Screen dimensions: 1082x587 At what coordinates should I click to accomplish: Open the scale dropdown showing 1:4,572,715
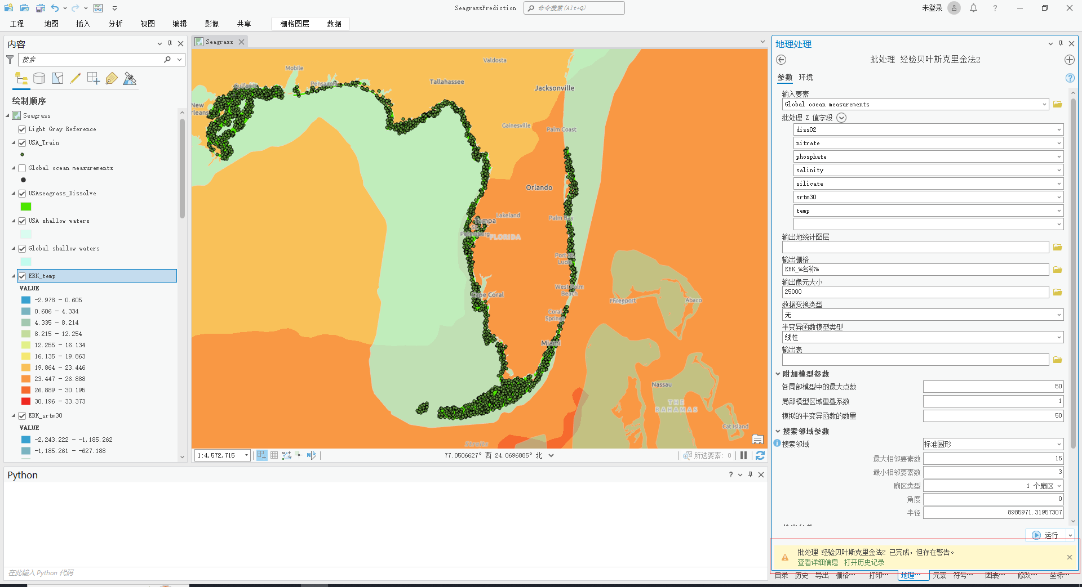coord(246,455)
